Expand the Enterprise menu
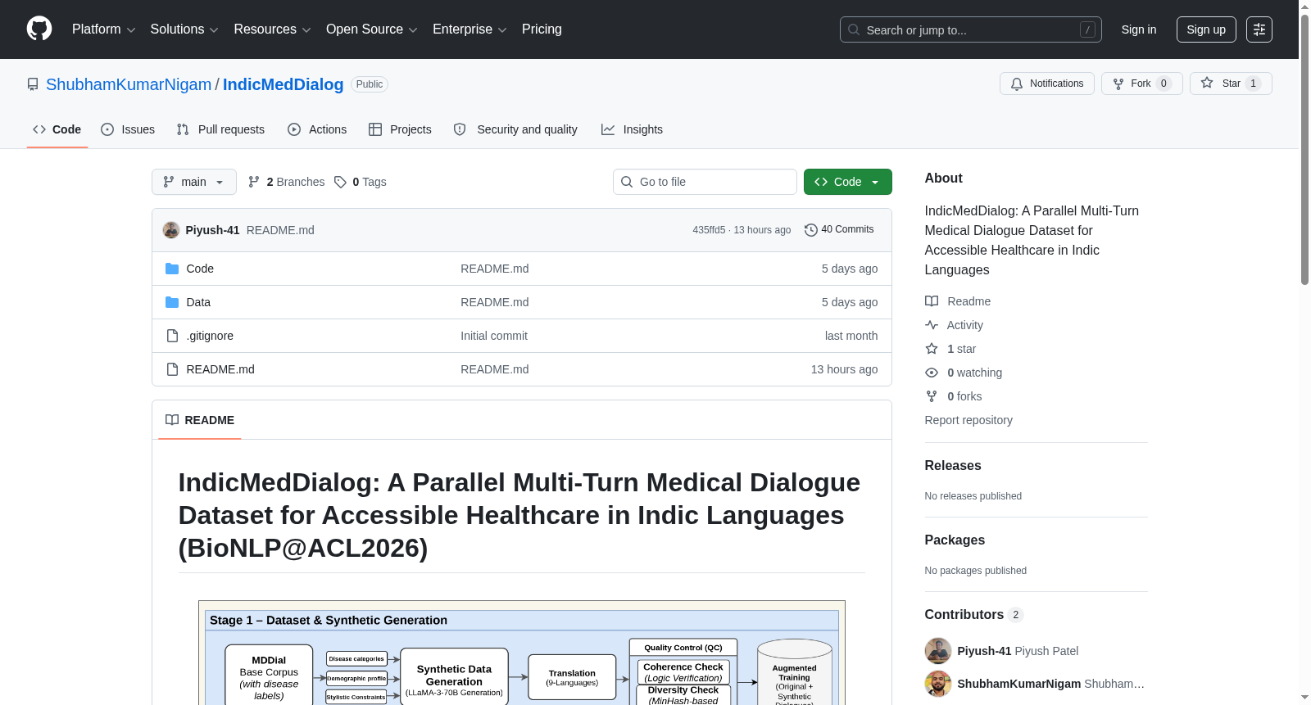This screenshot has width=1311, height=705. point(470,29)
